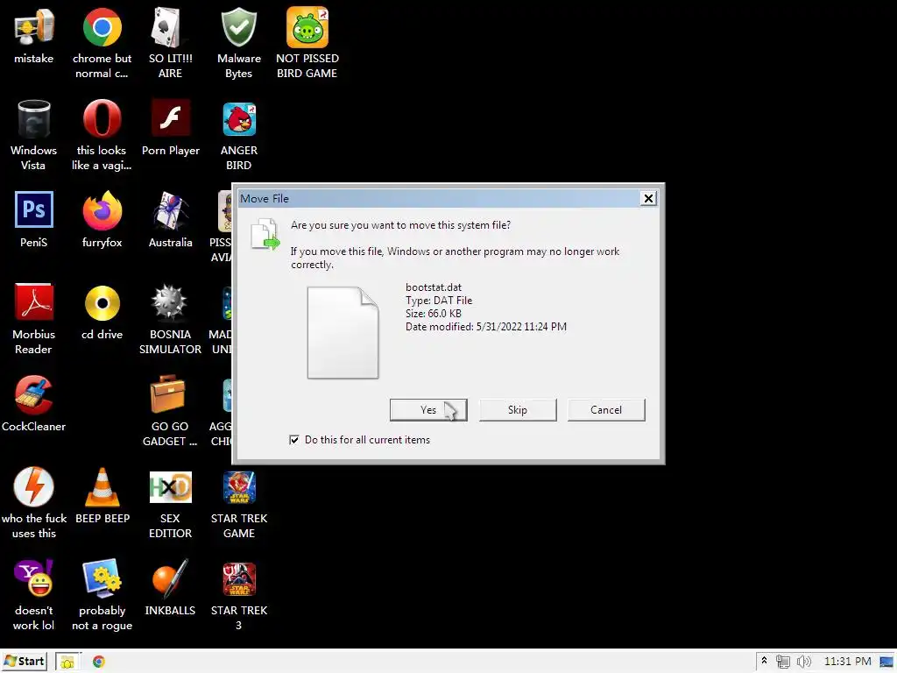
Task: Click the file explorer taskbar button
Action: (x=67, y=662)
